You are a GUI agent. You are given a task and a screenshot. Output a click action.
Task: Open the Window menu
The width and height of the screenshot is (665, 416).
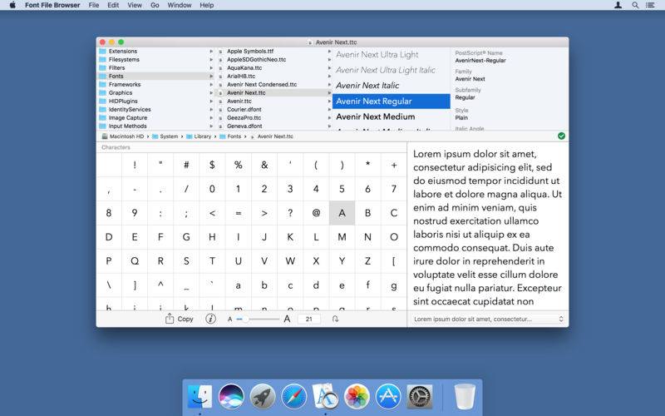tap(179, 5)
